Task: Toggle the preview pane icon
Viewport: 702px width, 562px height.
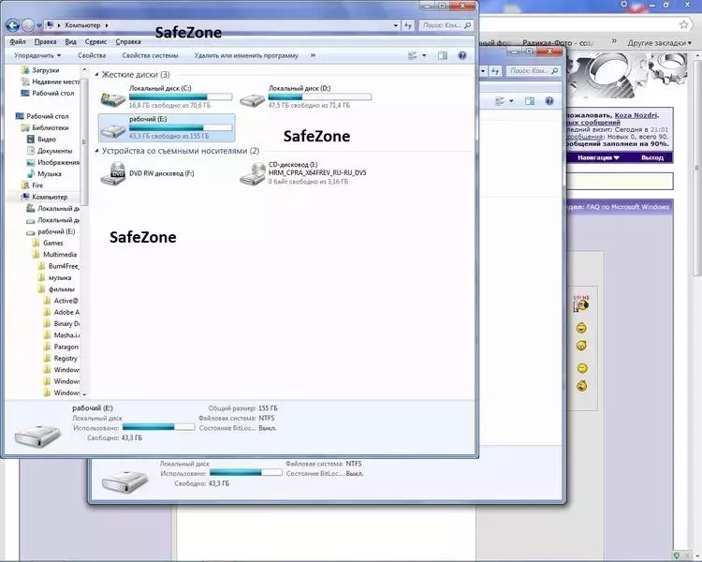Action: pos(443,55)
